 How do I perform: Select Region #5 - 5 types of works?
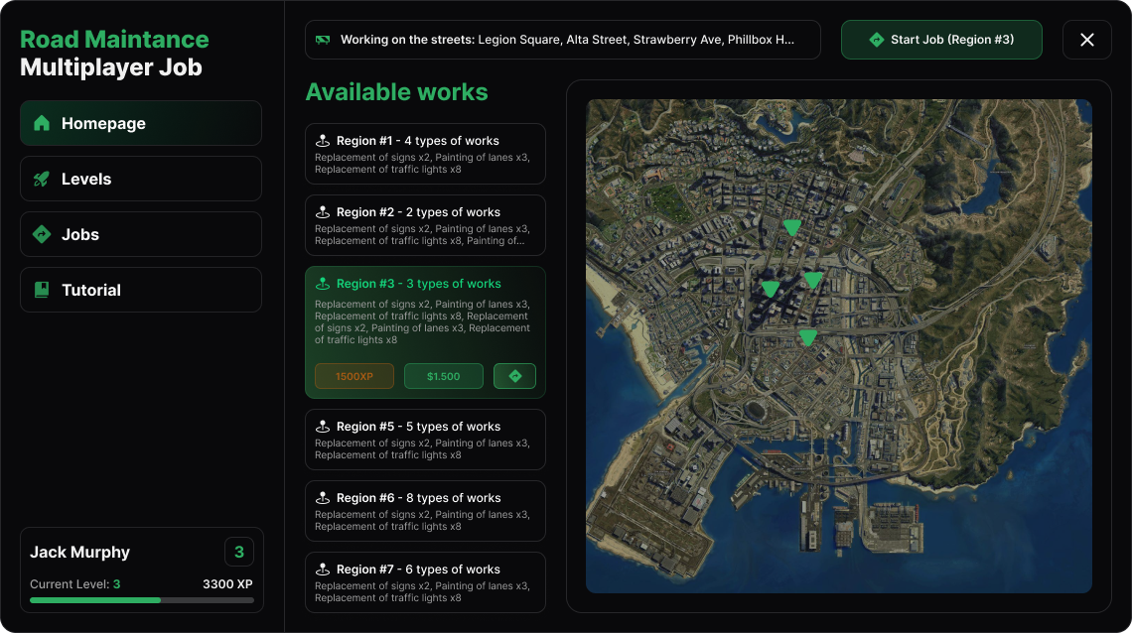[425, 440]
